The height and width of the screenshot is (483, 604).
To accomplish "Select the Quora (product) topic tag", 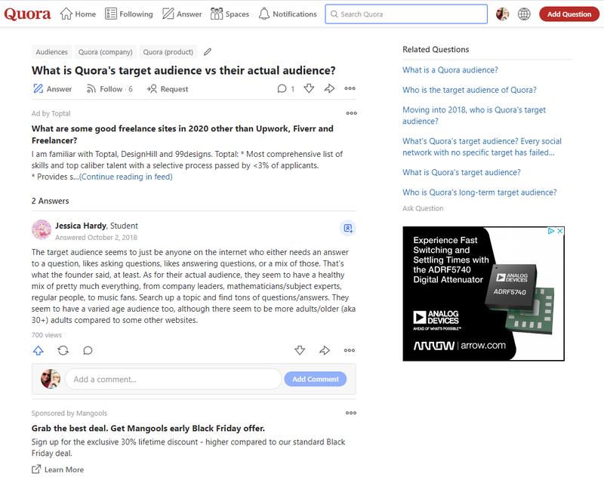I will (168, 52).
